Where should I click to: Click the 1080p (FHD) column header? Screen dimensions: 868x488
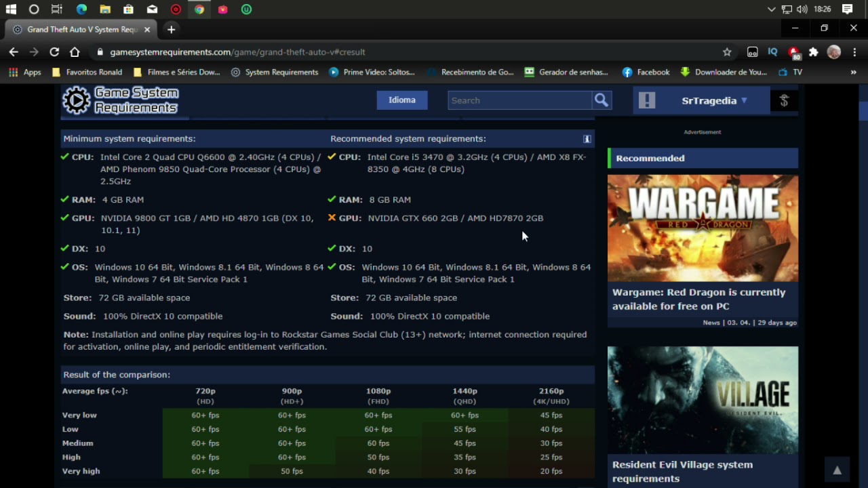(x=378, y=396)
